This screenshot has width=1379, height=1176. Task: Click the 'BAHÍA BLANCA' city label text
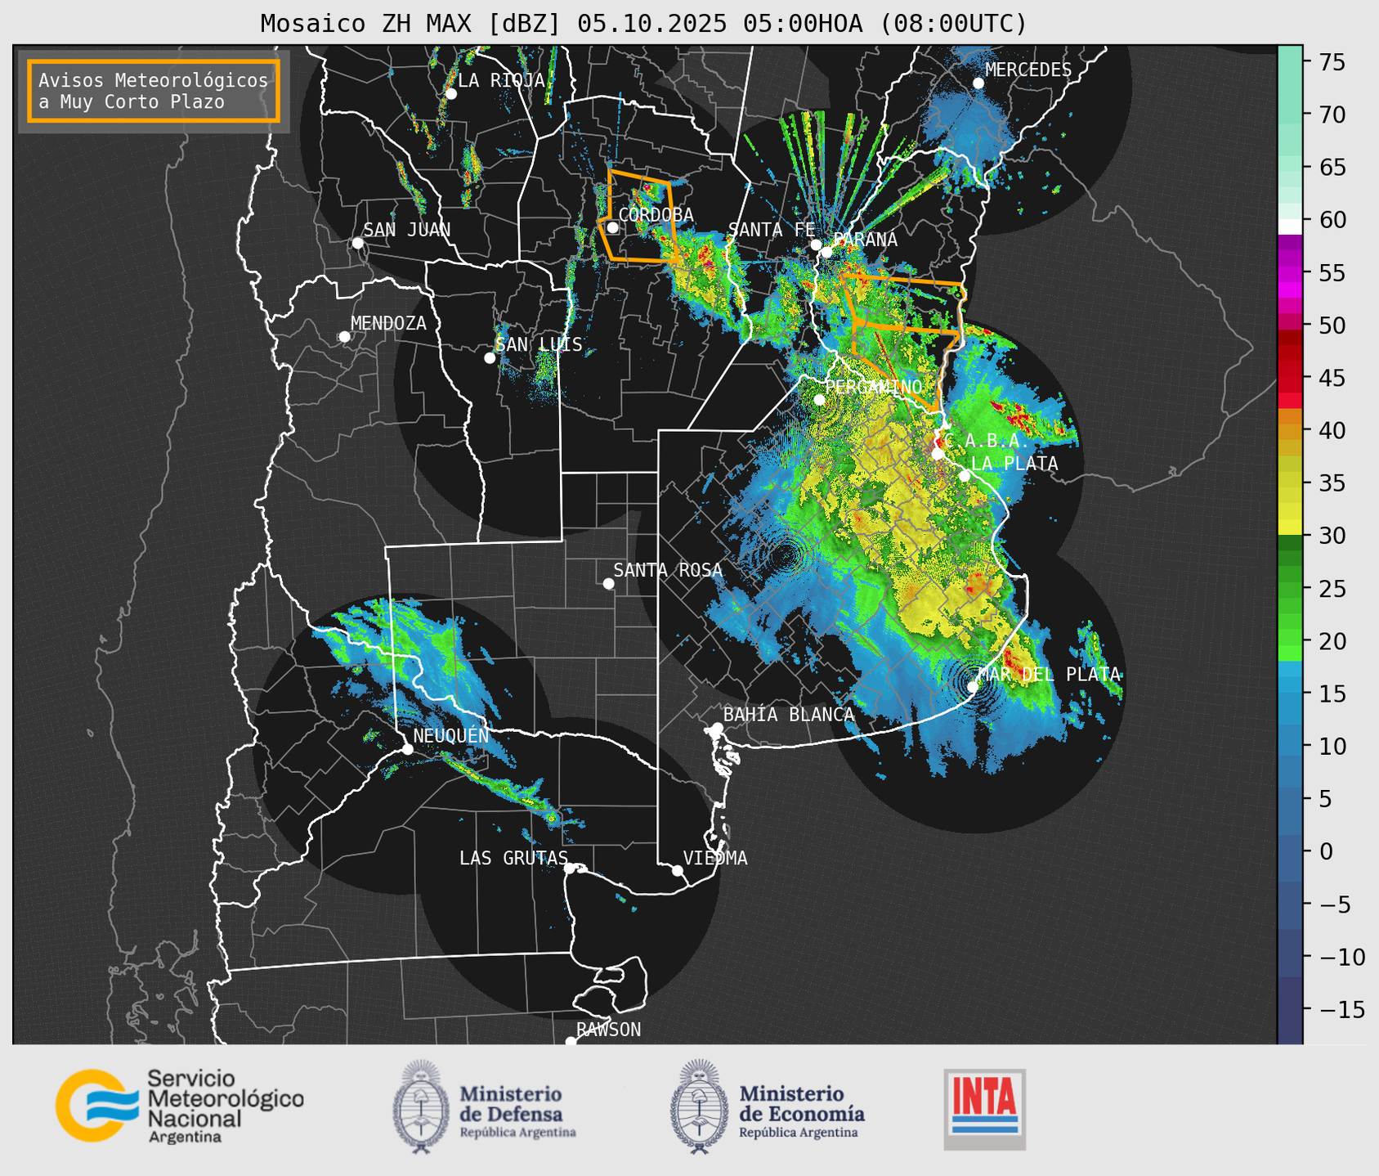[x=789, y=715]
